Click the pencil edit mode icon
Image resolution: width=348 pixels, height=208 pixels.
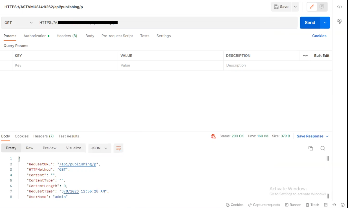(x=312, y=7)
